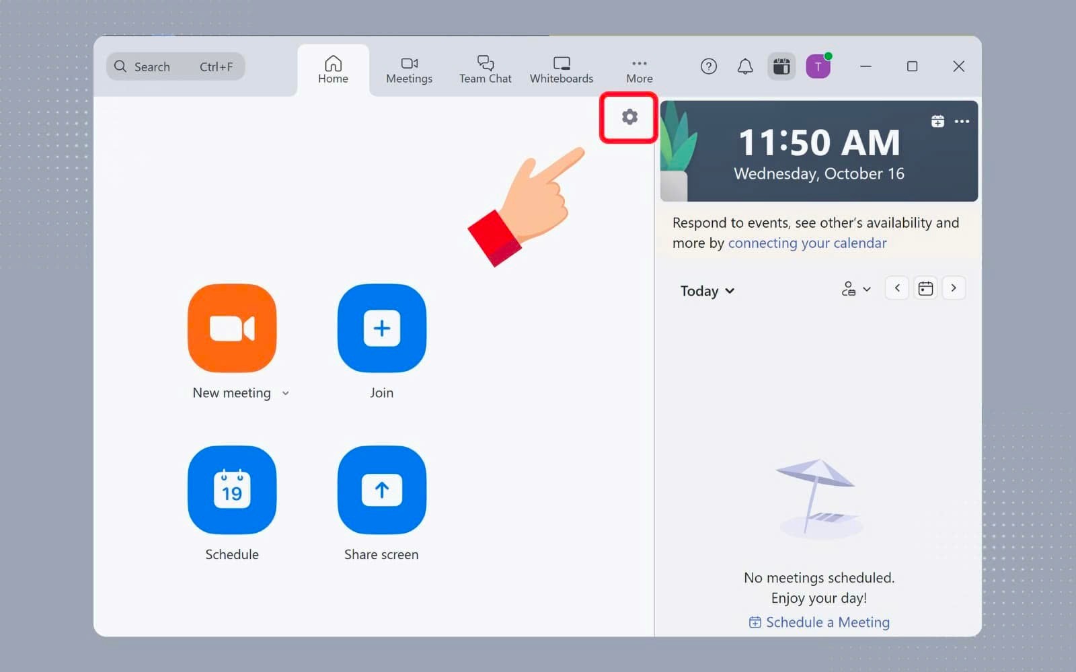
Task: Show More navigation items
Action: tap(640, 70)
